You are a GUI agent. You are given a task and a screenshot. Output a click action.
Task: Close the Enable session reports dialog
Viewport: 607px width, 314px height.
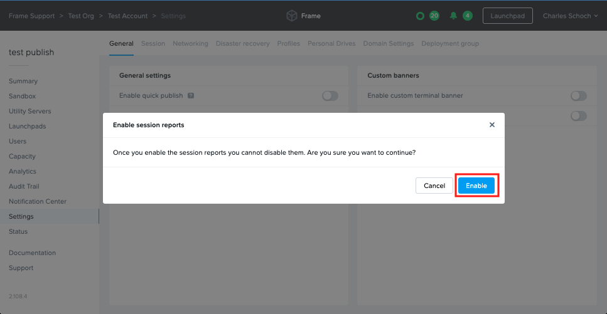tap(492, 125)
